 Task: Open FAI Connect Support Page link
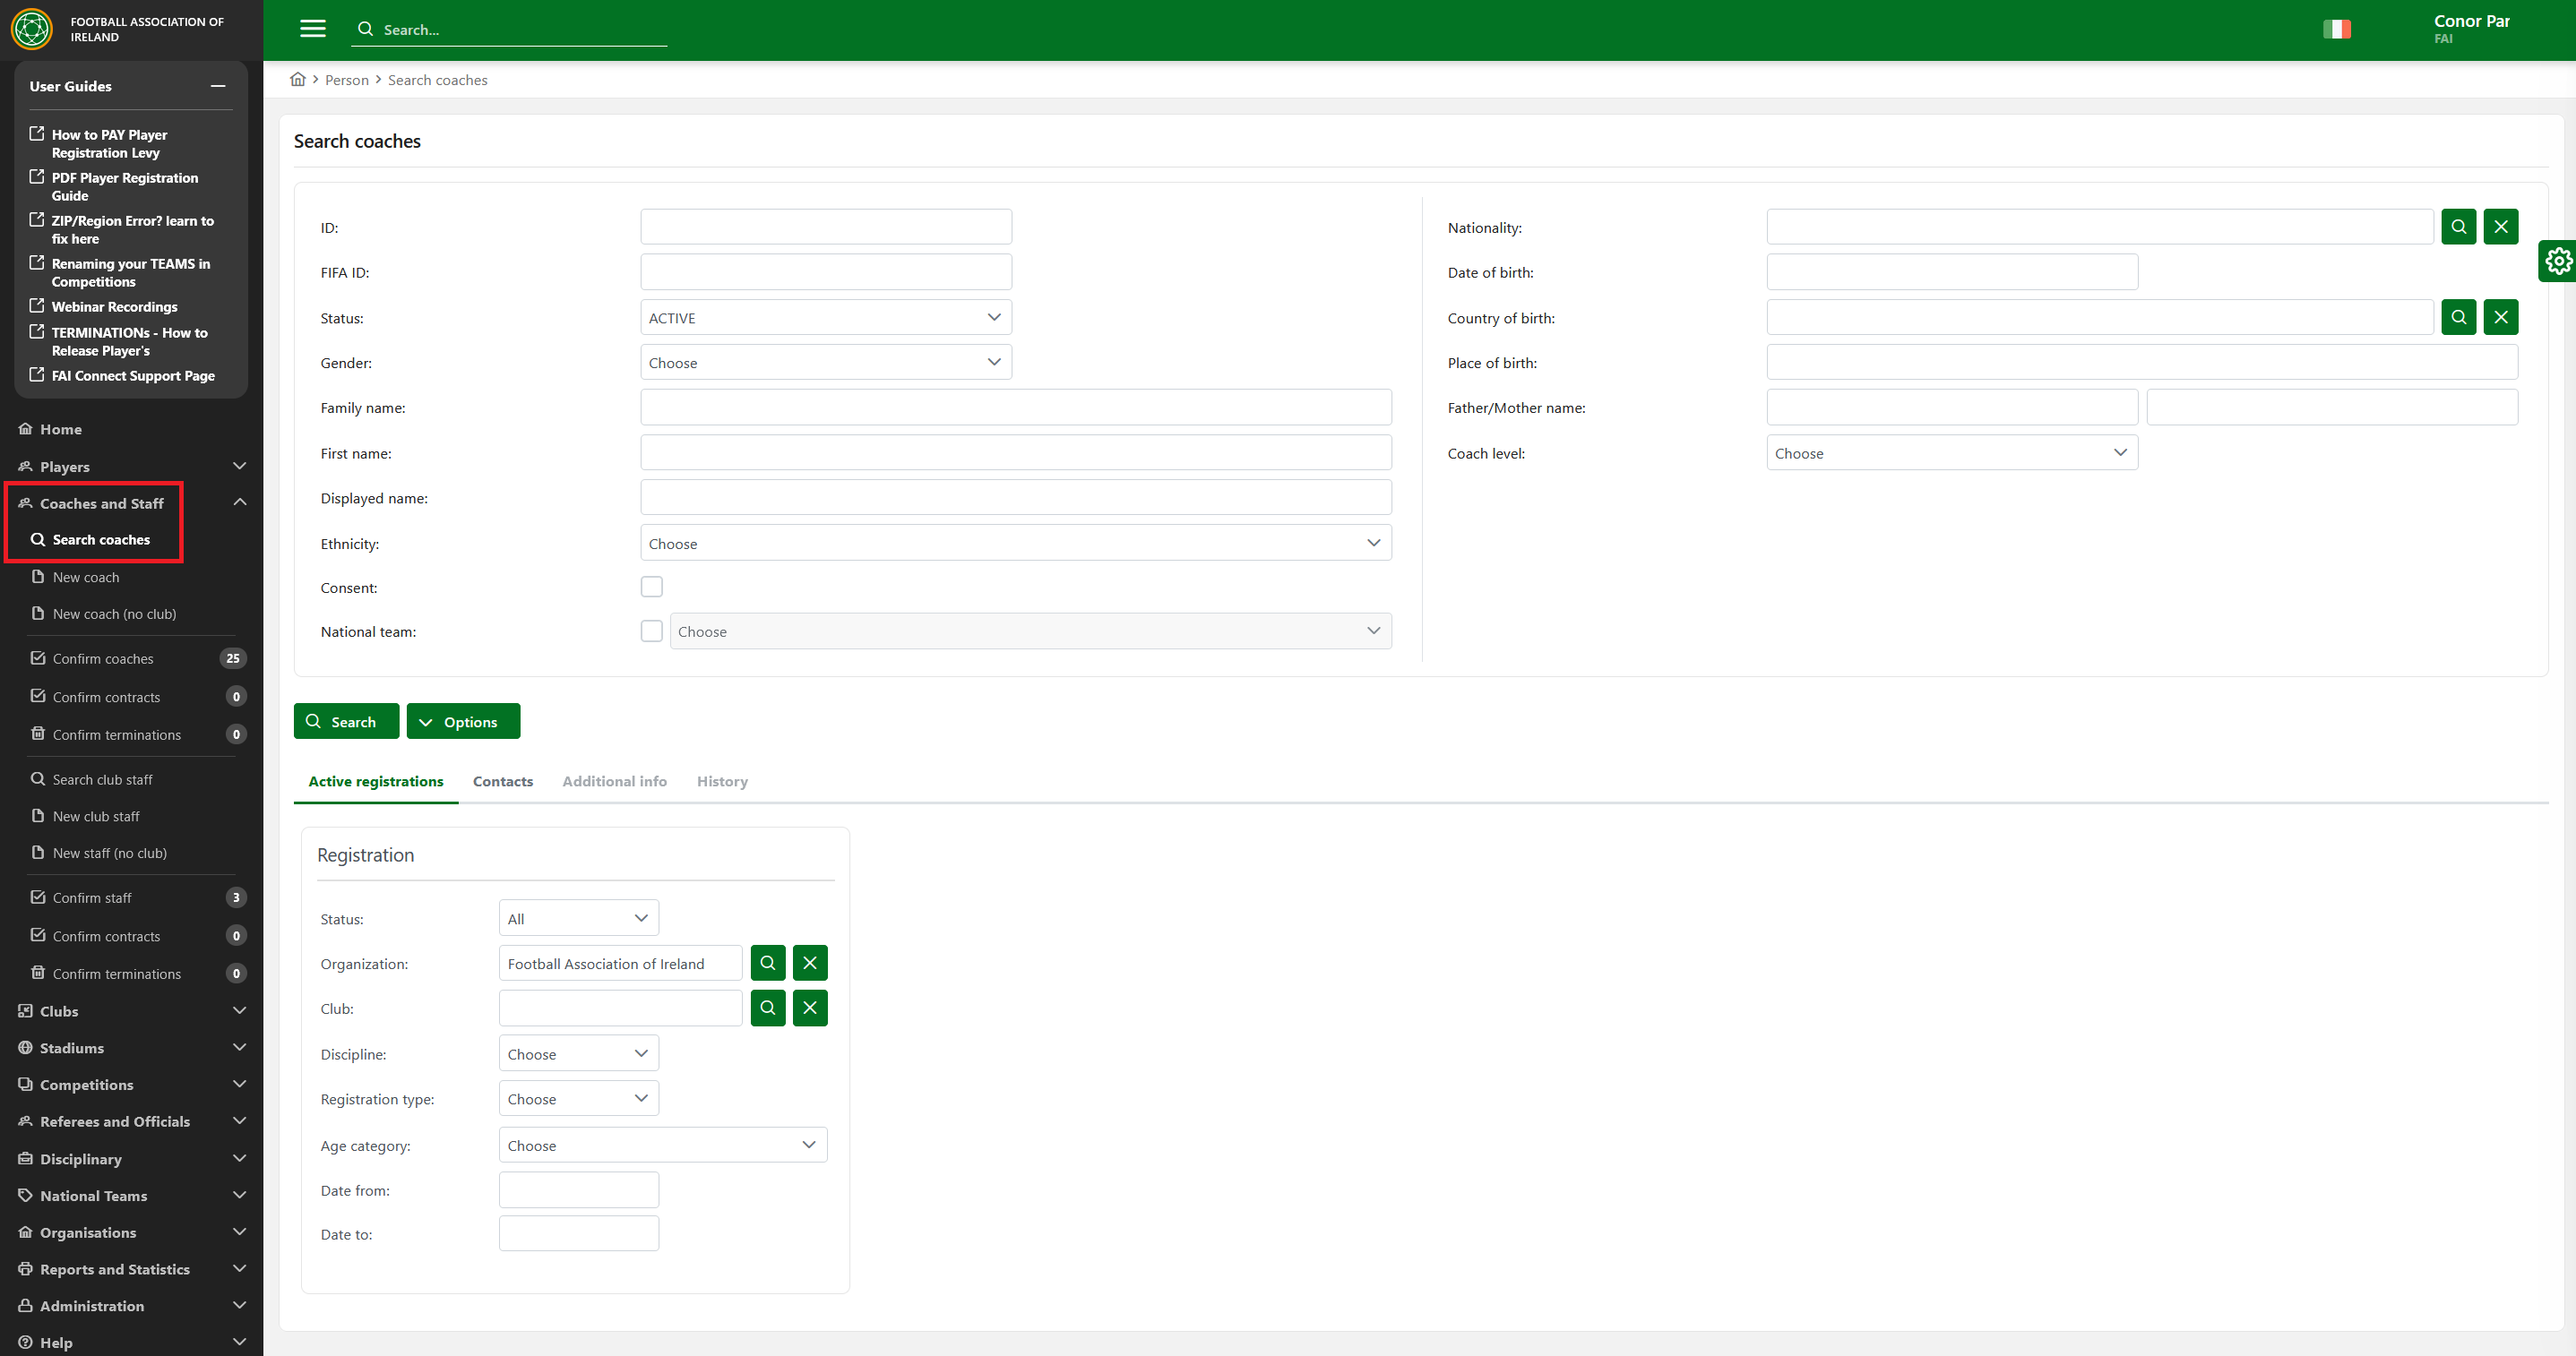click(x=133, y=376)
